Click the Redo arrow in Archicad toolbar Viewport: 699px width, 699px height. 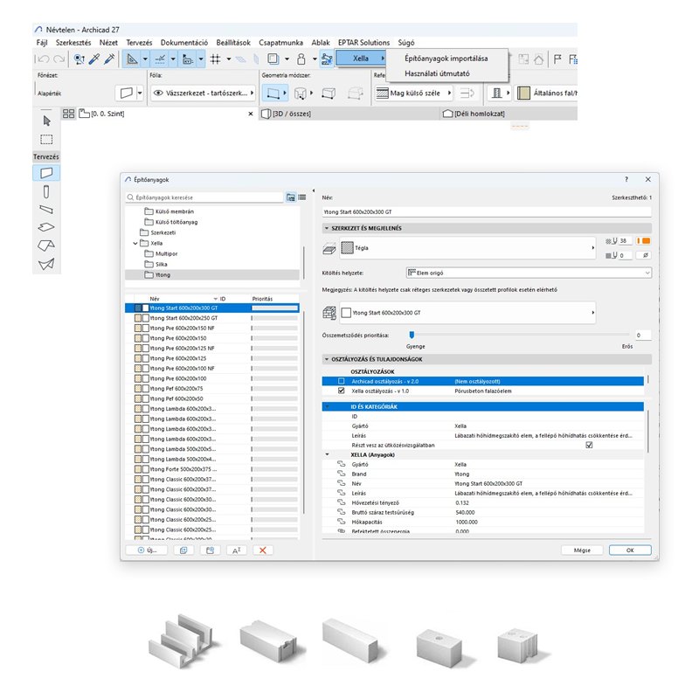point(59,59)
